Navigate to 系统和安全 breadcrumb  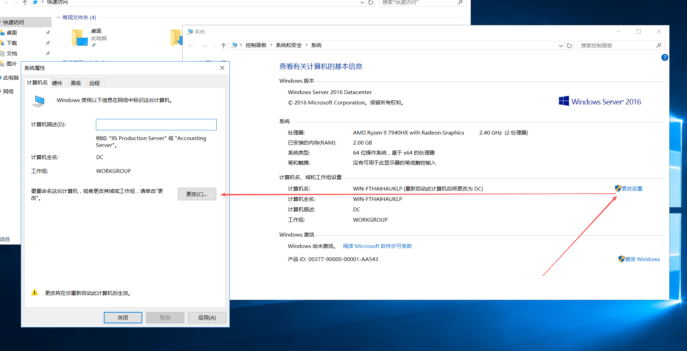[289, 45]
